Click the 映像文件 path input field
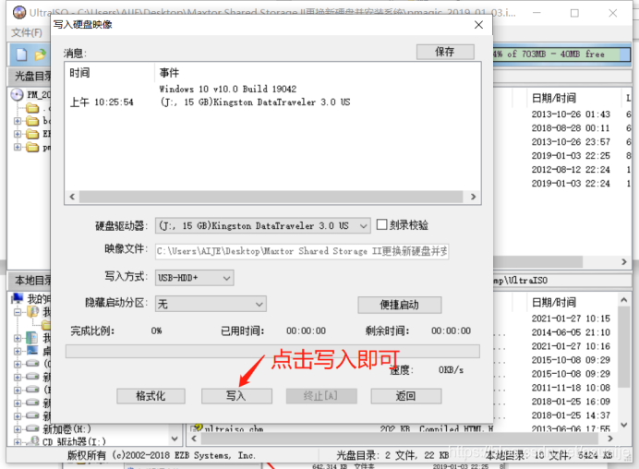This screenshot has height=469, width=639. pyautogui.click(x=302, y=251)
